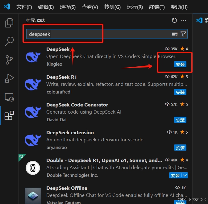
Task: Open the 转到(G) menu
Action: 112,7
